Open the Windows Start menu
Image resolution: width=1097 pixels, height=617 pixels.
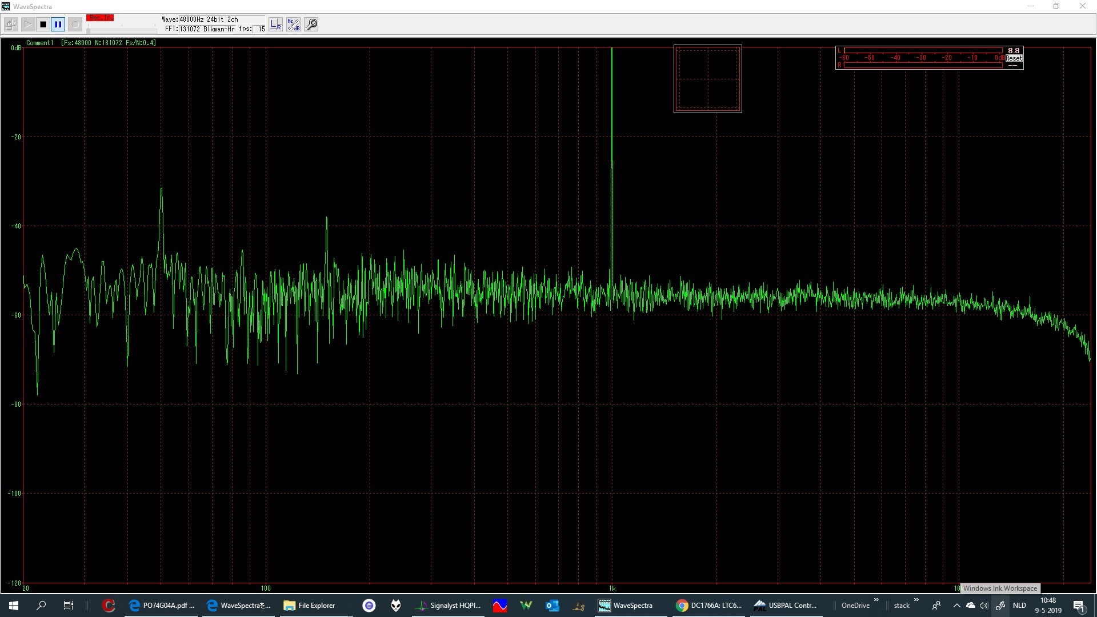(x=14, y=606)
